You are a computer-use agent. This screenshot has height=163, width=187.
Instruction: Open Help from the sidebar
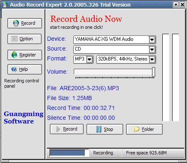tap(25, 69)
